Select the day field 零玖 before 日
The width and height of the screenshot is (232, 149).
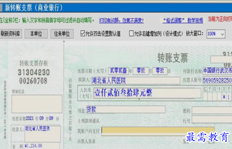click(x=160, y=71)
